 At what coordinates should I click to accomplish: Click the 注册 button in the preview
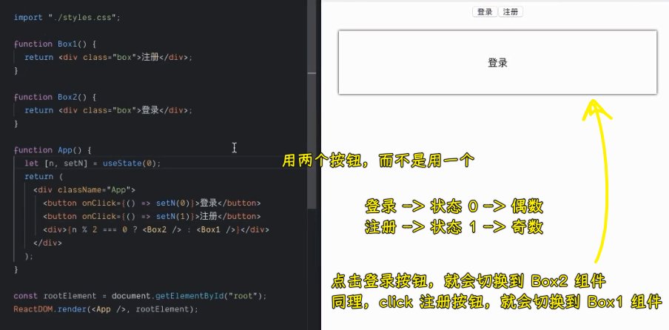[511, 12]
